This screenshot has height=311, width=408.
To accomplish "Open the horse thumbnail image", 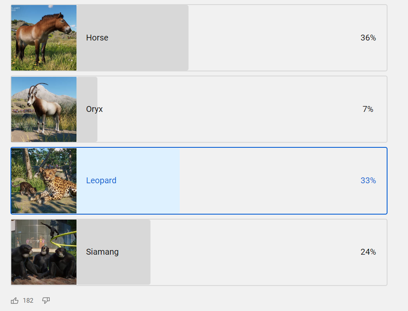I will click(44, 38).
